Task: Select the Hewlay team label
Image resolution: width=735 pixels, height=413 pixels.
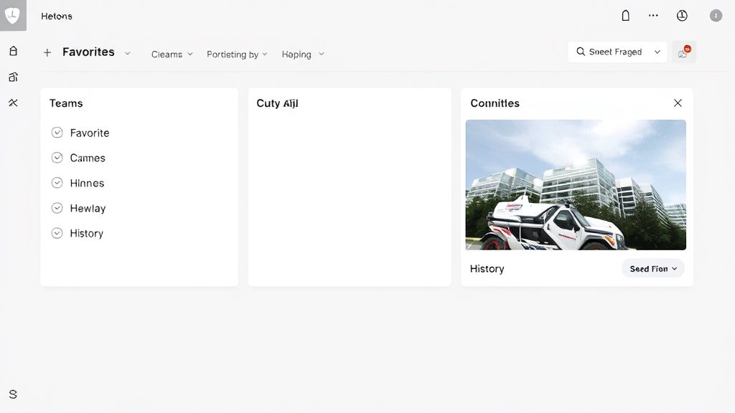Action: [88, 209]
